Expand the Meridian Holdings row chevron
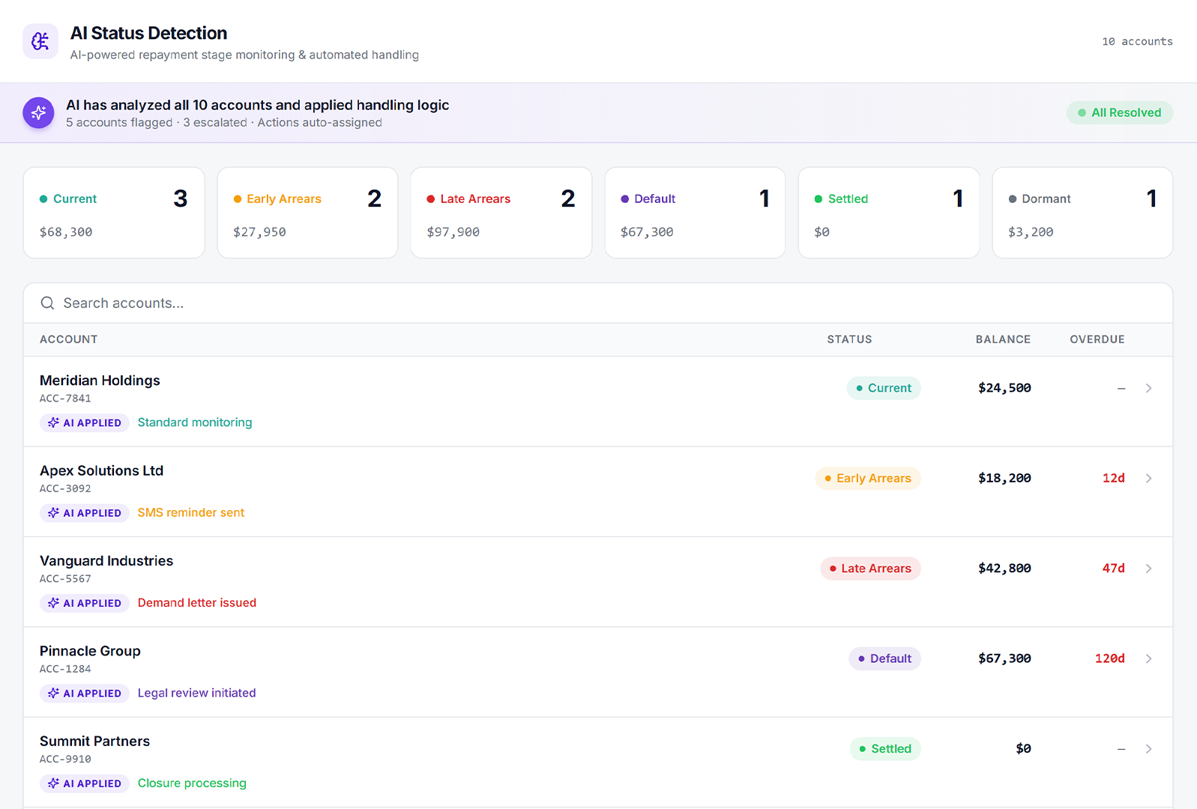 (x=1148, y=388)
